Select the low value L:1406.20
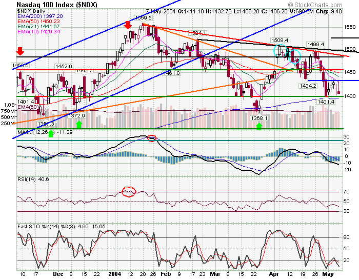The image size is (359, 280). [x=246, y=11]
